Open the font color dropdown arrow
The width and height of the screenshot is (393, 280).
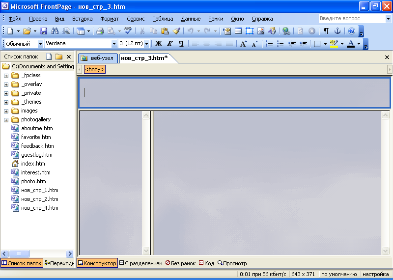359,44
